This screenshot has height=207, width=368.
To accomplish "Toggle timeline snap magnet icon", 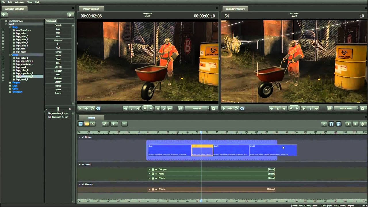I will [331, 124].
